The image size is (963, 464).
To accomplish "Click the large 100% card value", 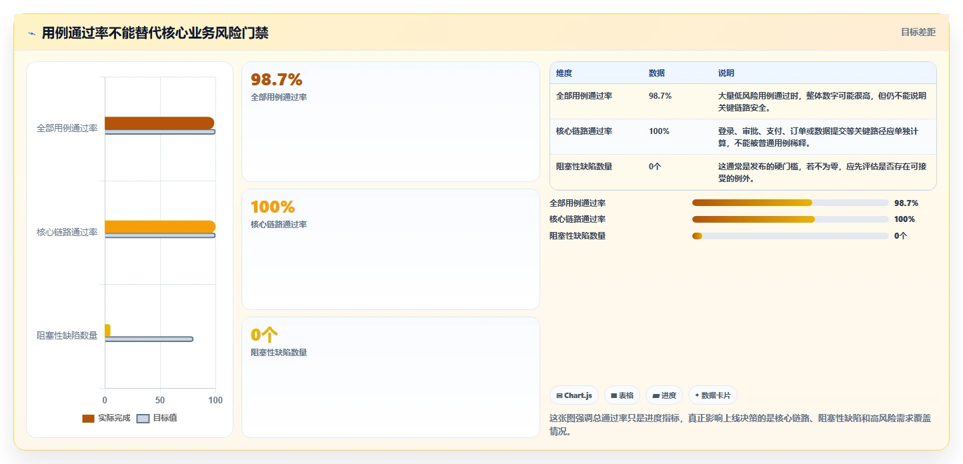I will [x=273, y=207].
